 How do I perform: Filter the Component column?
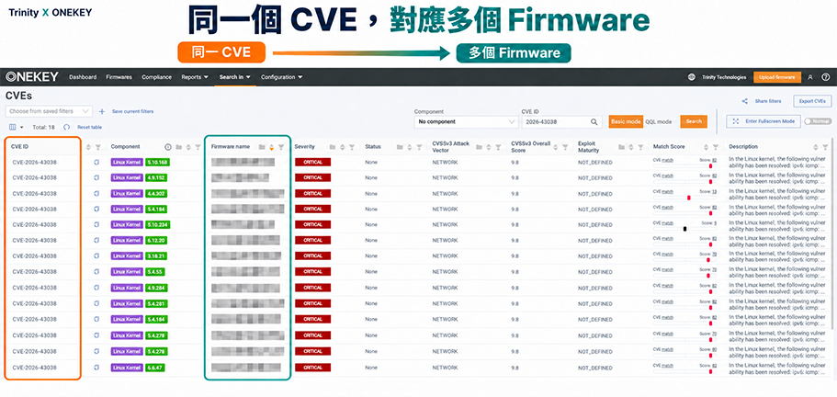(198, 147)
